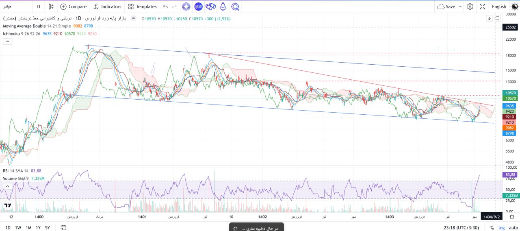This screenshot has height=231, width=520.
Task: Click the Compare symbol button
Action: (74, 7)
